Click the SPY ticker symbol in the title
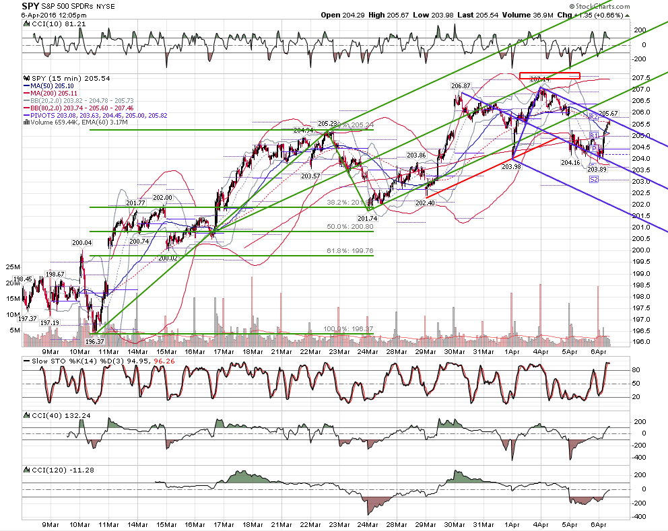 [30, 6]
